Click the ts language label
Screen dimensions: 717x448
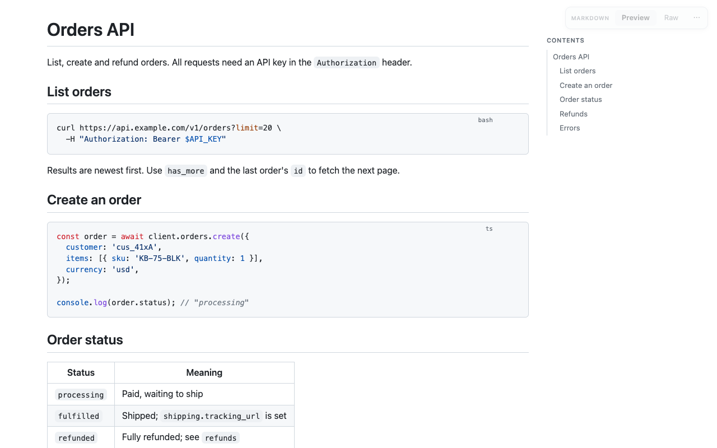pyautogui.click(x=489, y=228)
